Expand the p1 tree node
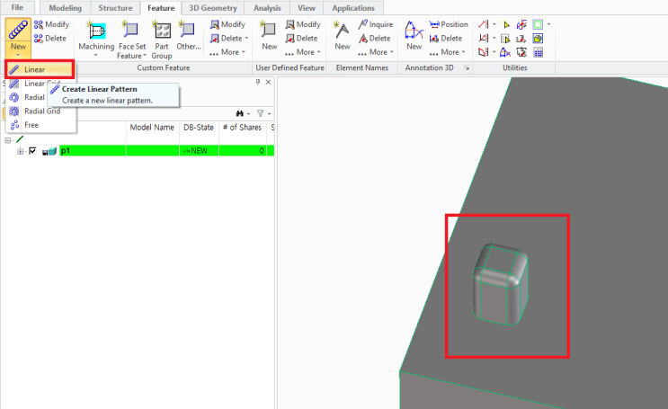The width and height of the screenshot is (668, 409). 20,151
